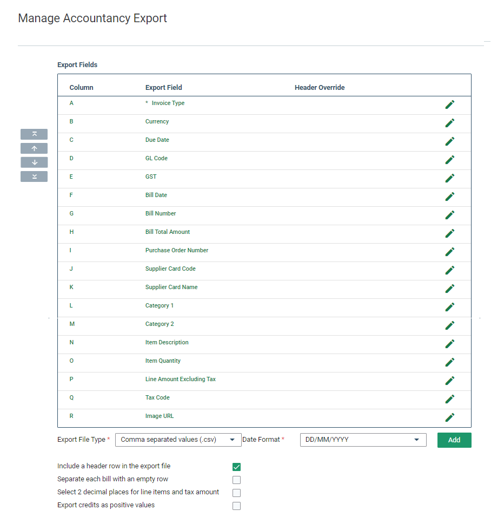Click pencil icon for Currency field
Image resolution: width=491 pixels, height=523 pixels.
[x=450, y=123]
